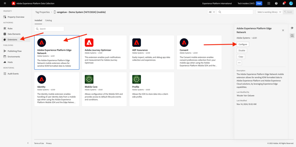Open the All filter dropdown

click(x=212, y=12)
